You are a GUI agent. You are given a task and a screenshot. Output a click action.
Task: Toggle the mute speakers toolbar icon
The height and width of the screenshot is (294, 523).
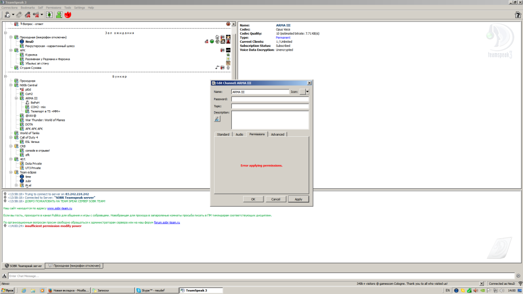pos(36,15)
